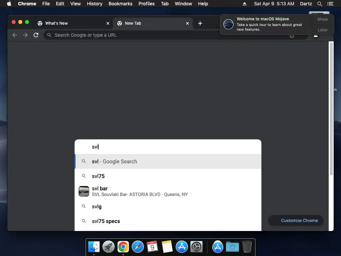Open the Downloads folder in dock
This screenshot has height=256, width=341.
pos(232,247)
